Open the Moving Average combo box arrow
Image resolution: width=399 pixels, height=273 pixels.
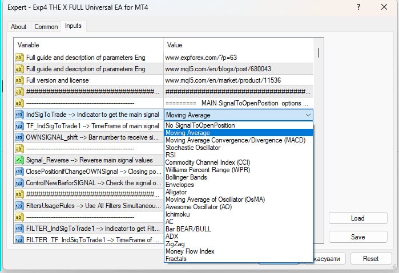(x=308, y=115)
